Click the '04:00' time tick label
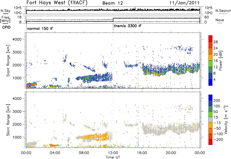 pyautogui.click(x=55, y=153)
